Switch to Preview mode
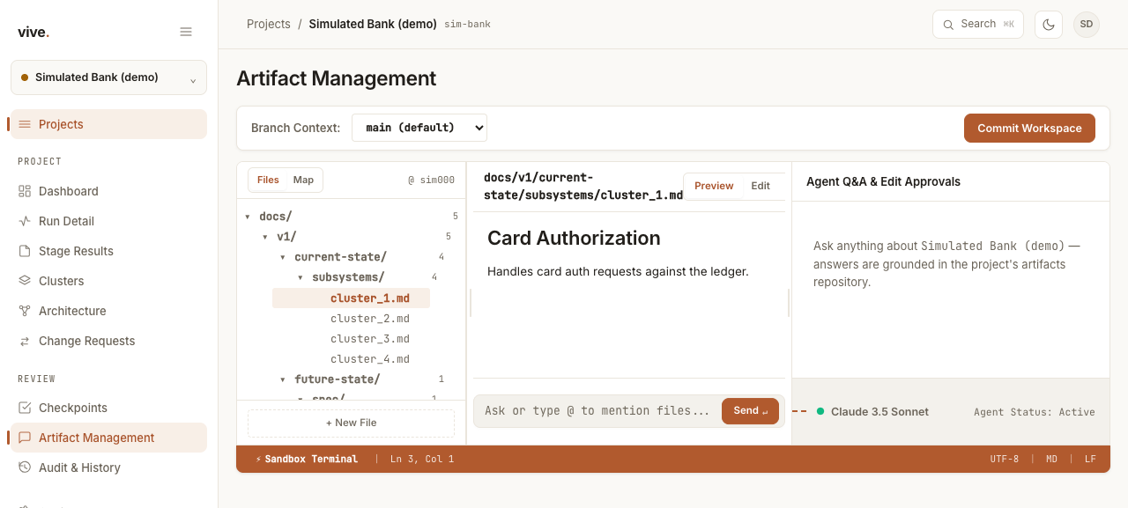Image resolution: width=1128 pixels, height=508 pixels. [714, 186]
